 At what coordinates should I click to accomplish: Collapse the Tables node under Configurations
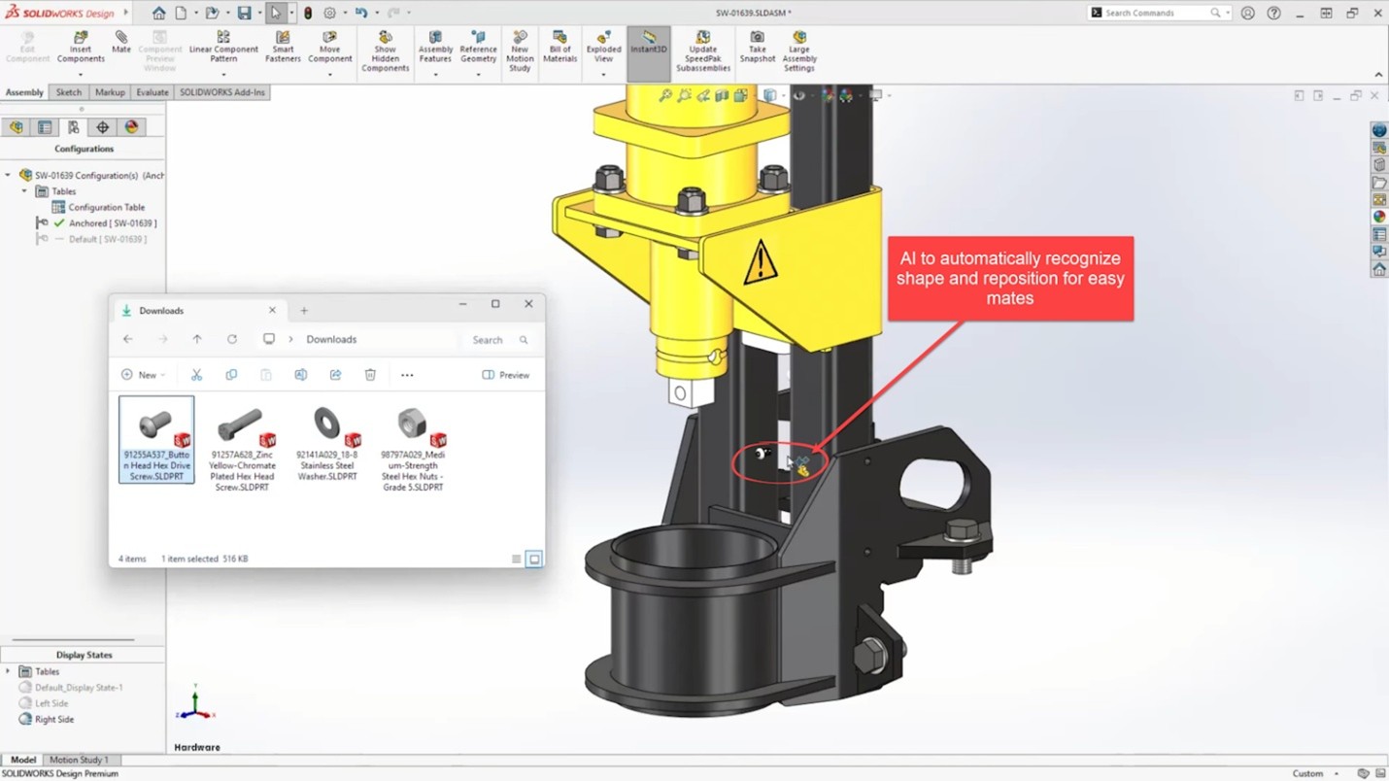coord(24,191)
